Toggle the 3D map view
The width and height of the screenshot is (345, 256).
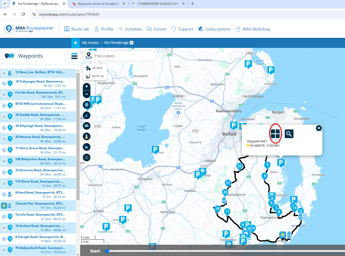click(x=87, y=126)
